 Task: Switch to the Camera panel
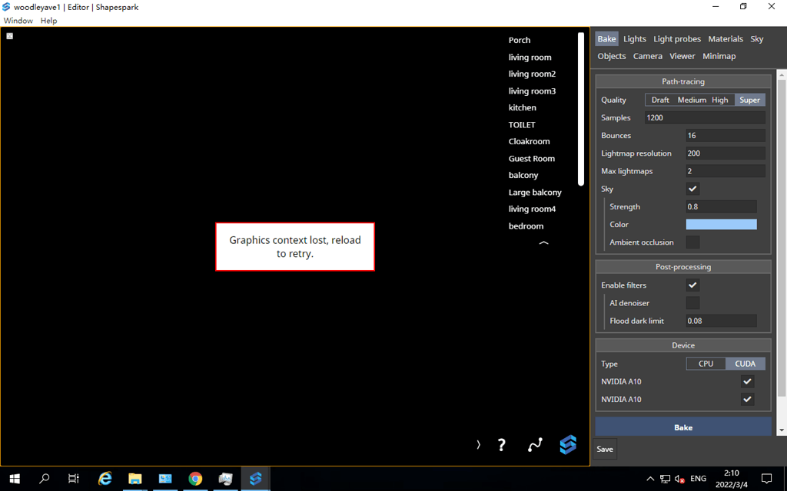pyautogui.click(x=647, y=55)
